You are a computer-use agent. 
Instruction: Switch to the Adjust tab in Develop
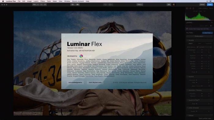(190, 44)
